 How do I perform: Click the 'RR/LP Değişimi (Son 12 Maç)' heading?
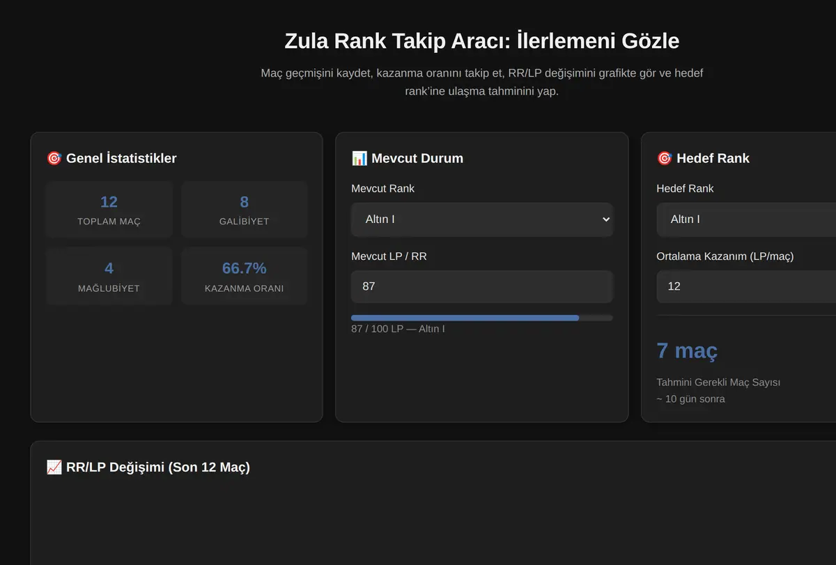pos(157,467)
